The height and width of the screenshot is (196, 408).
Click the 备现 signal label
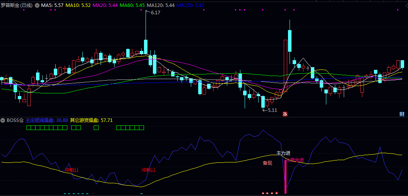click(267, 163)
